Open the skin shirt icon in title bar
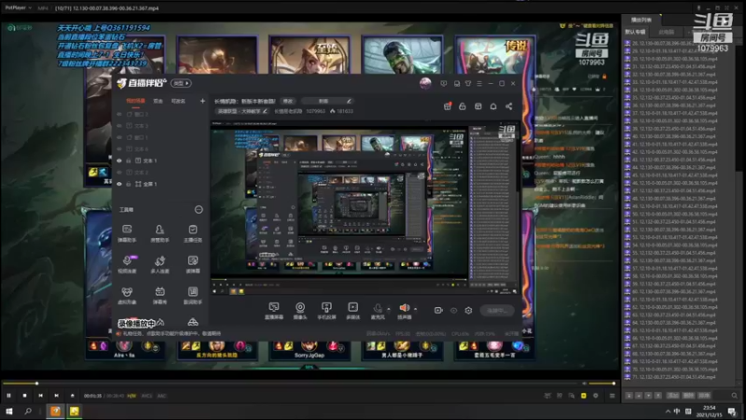Image resolution: width=746 pixels, height=420 pixels. [x=468, y=83]
